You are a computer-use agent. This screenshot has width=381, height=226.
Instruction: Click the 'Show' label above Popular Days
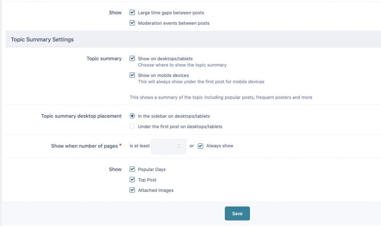pyautogui.click(x=115, y=169)
